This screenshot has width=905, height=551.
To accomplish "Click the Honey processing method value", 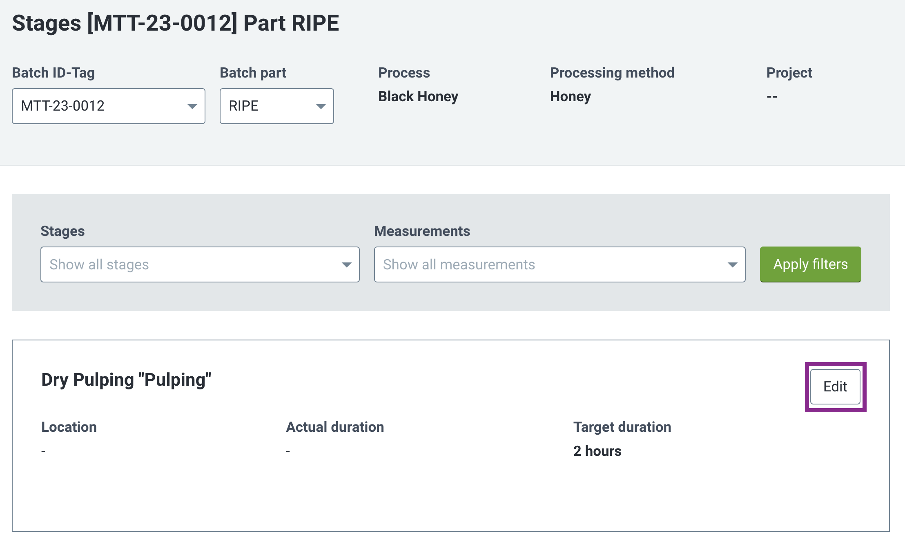I will pos(571,97).
